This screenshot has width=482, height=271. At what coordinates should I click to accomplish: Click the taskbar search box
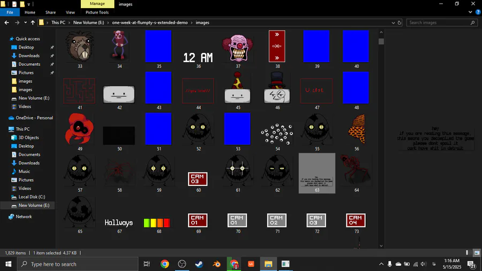click(77, 264)
